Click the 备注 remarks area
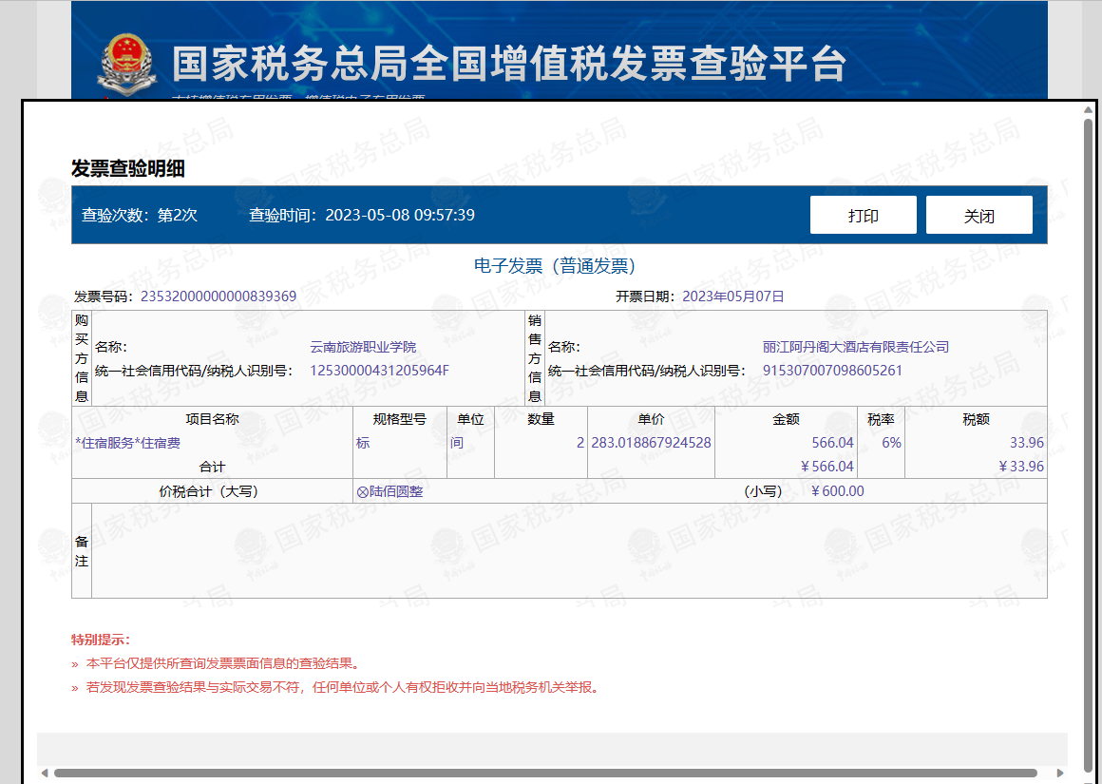 point(568,551)
